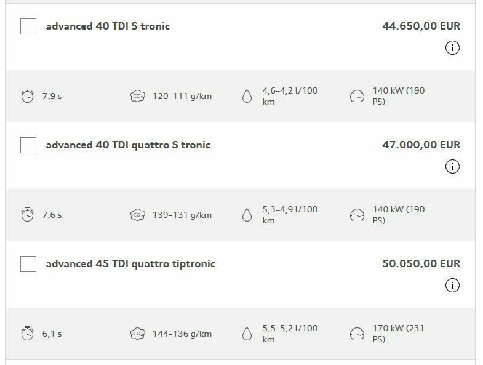Tick the advanced 45 TDI quattro tiptronic checkbox
483x365 pixels.
tap(28, 264)
